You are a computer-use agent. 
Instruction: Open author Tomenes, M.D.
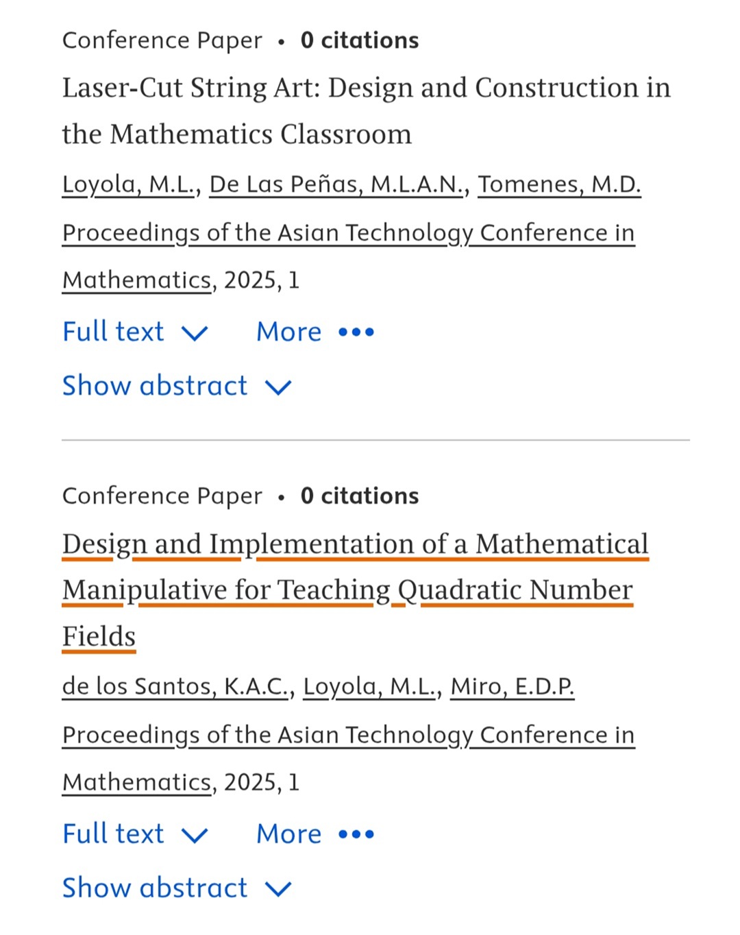pyautogui.click(x=559, y=184)
